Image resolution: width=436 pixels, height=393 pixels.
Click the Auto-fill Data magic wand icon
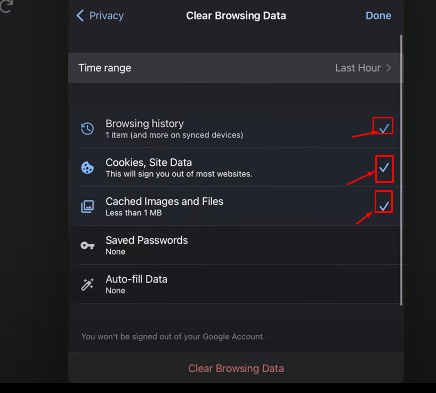tap(87, 284)
